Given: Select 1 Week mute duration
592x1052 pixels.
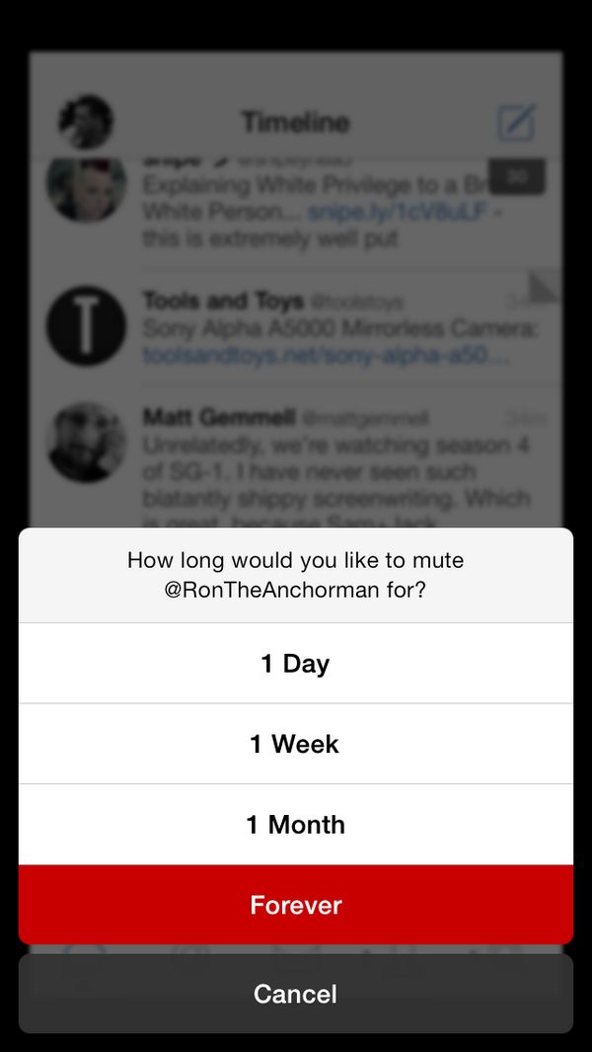Looking at the screenshot, I should [296, 744].
